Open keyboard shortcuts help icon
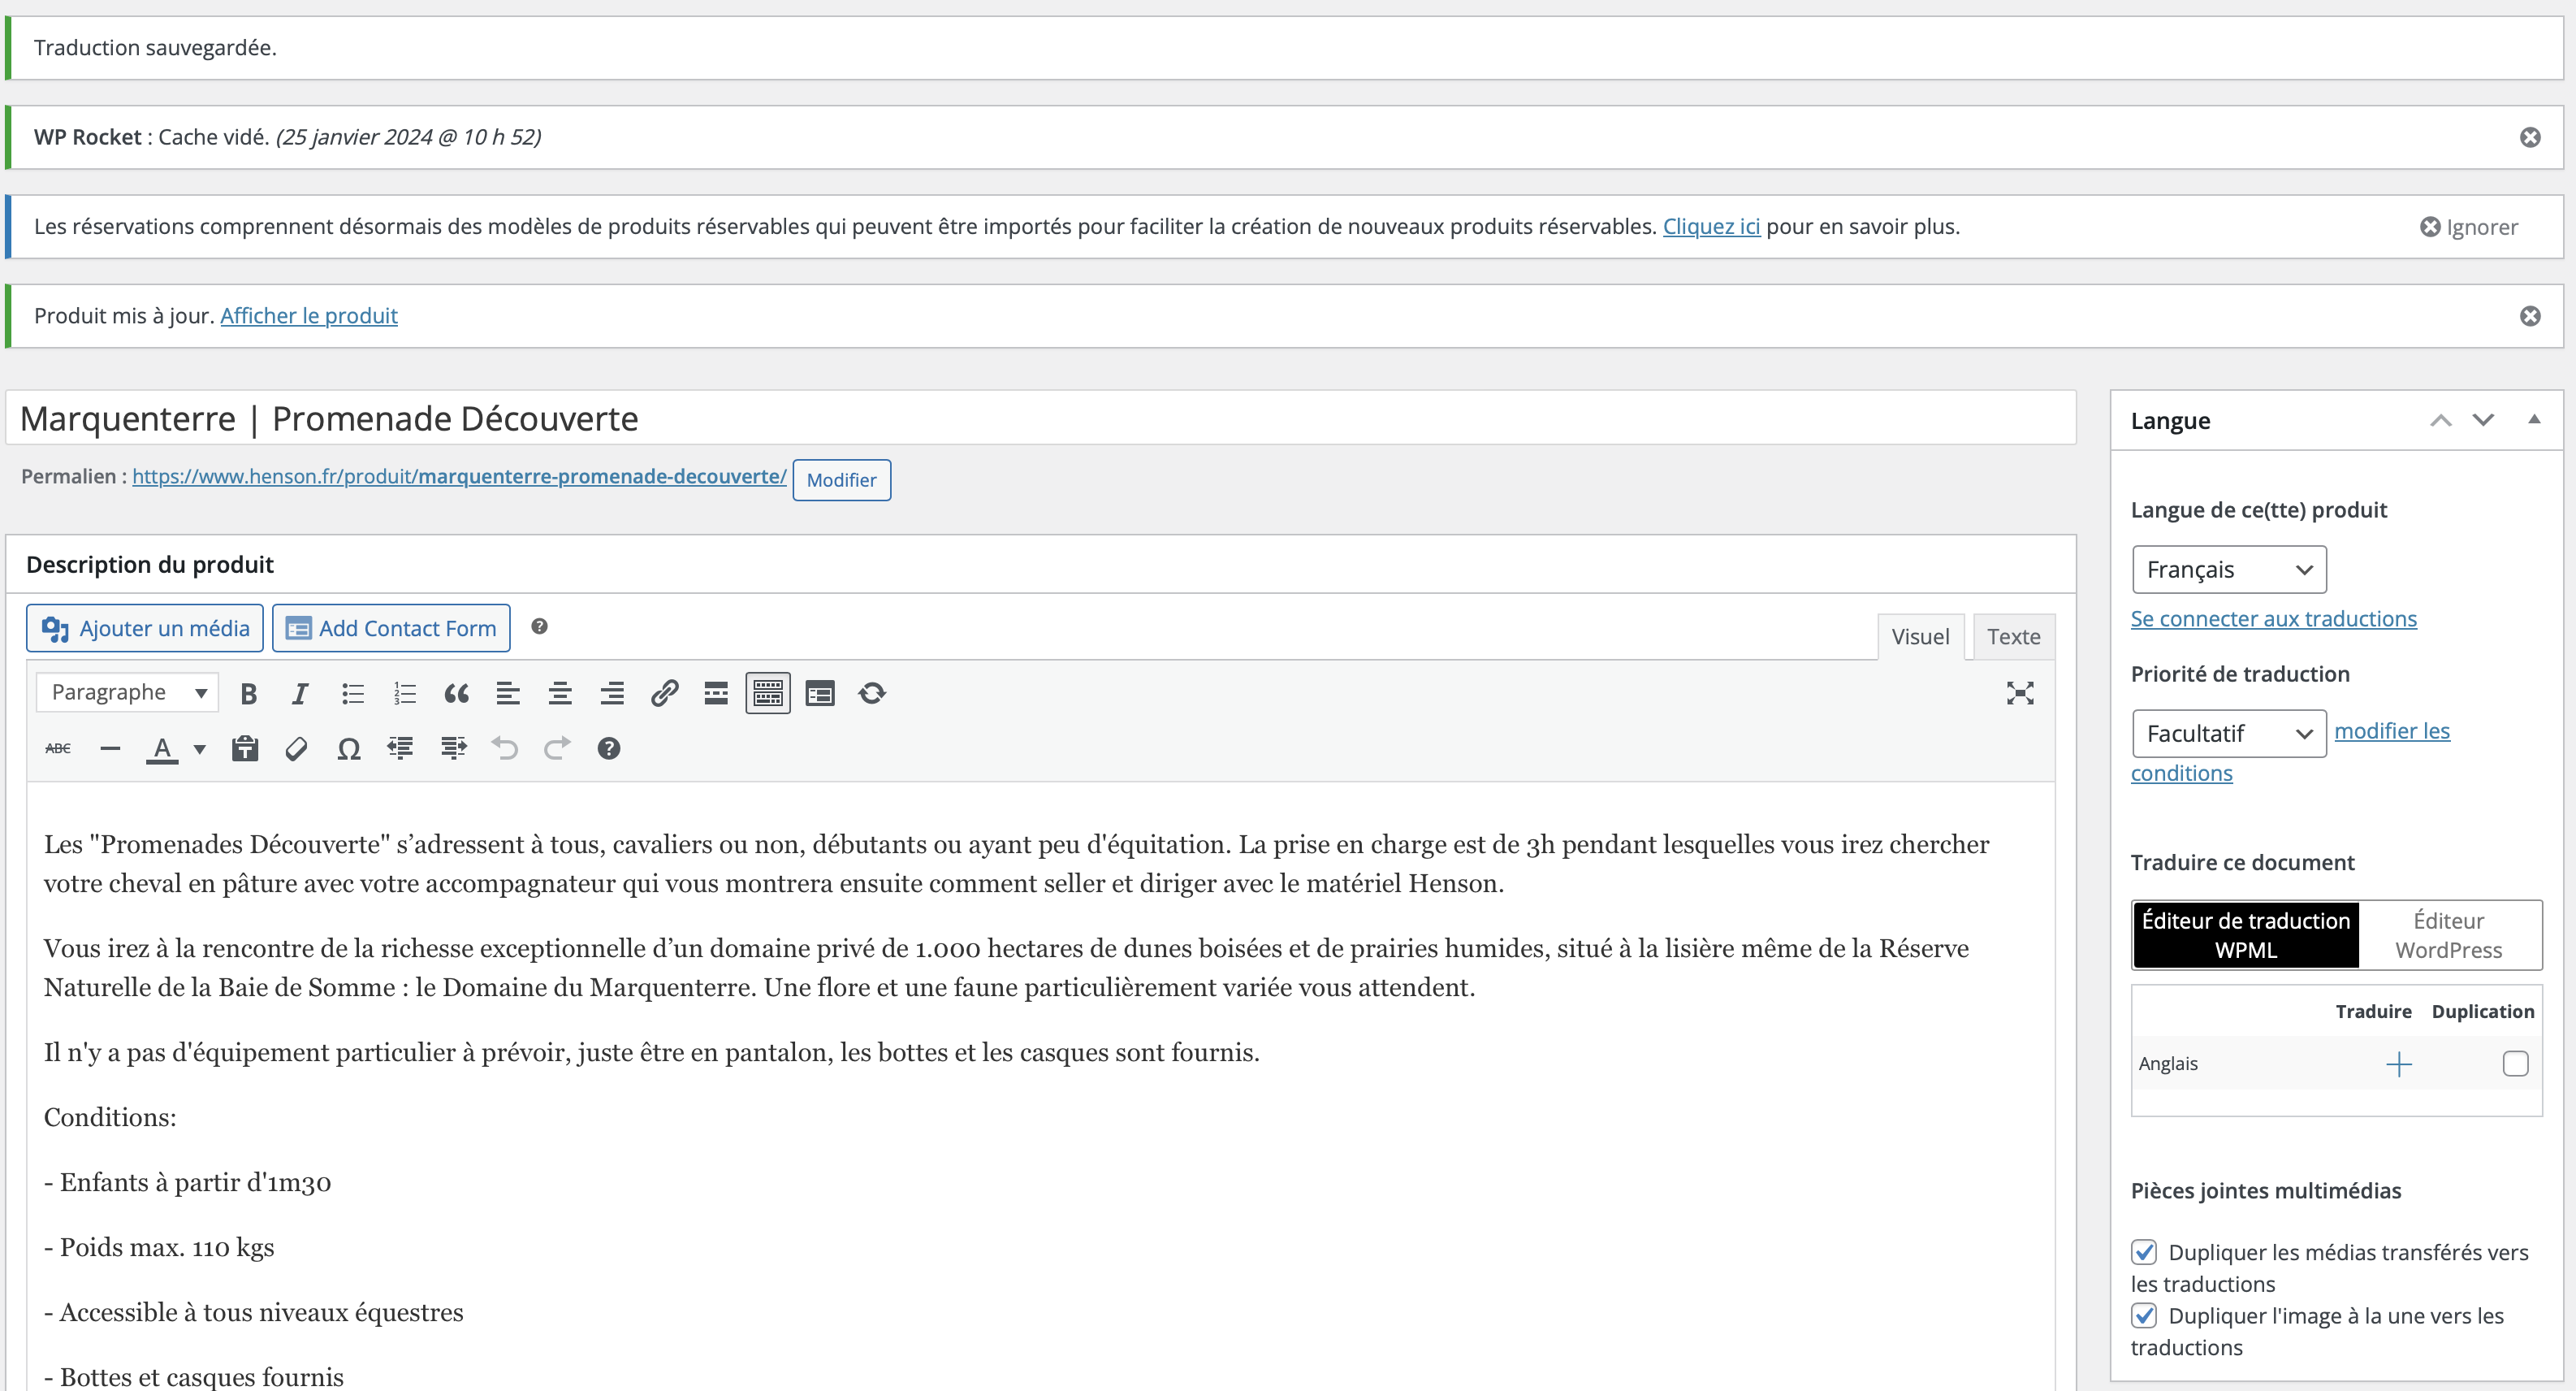 609,748
